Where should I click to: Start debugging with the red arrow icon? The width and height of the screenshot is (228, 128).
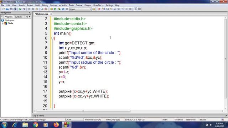[x=99, y=9]
